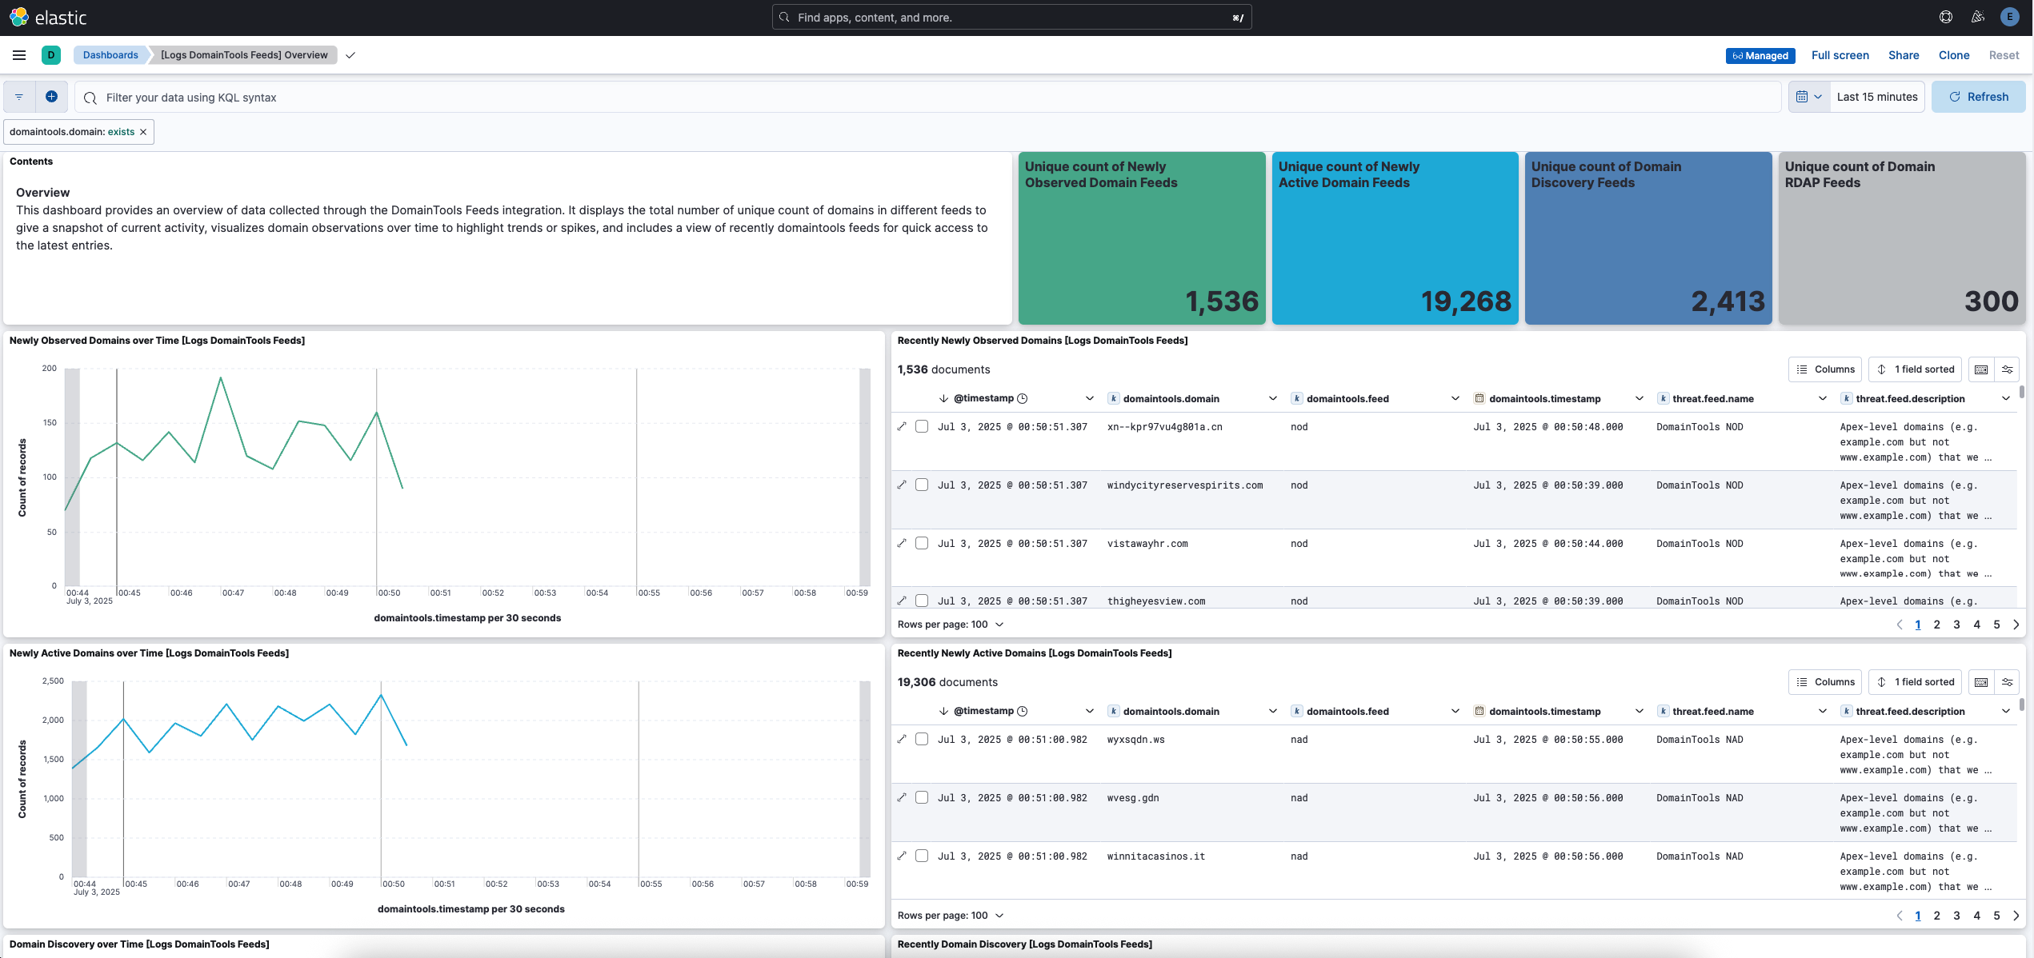Open the Share menu
The height and width of the screenshot is (958, 2034).
(x=1904, y=55)
